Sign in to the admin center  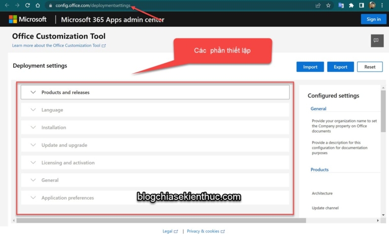[373, 19]
